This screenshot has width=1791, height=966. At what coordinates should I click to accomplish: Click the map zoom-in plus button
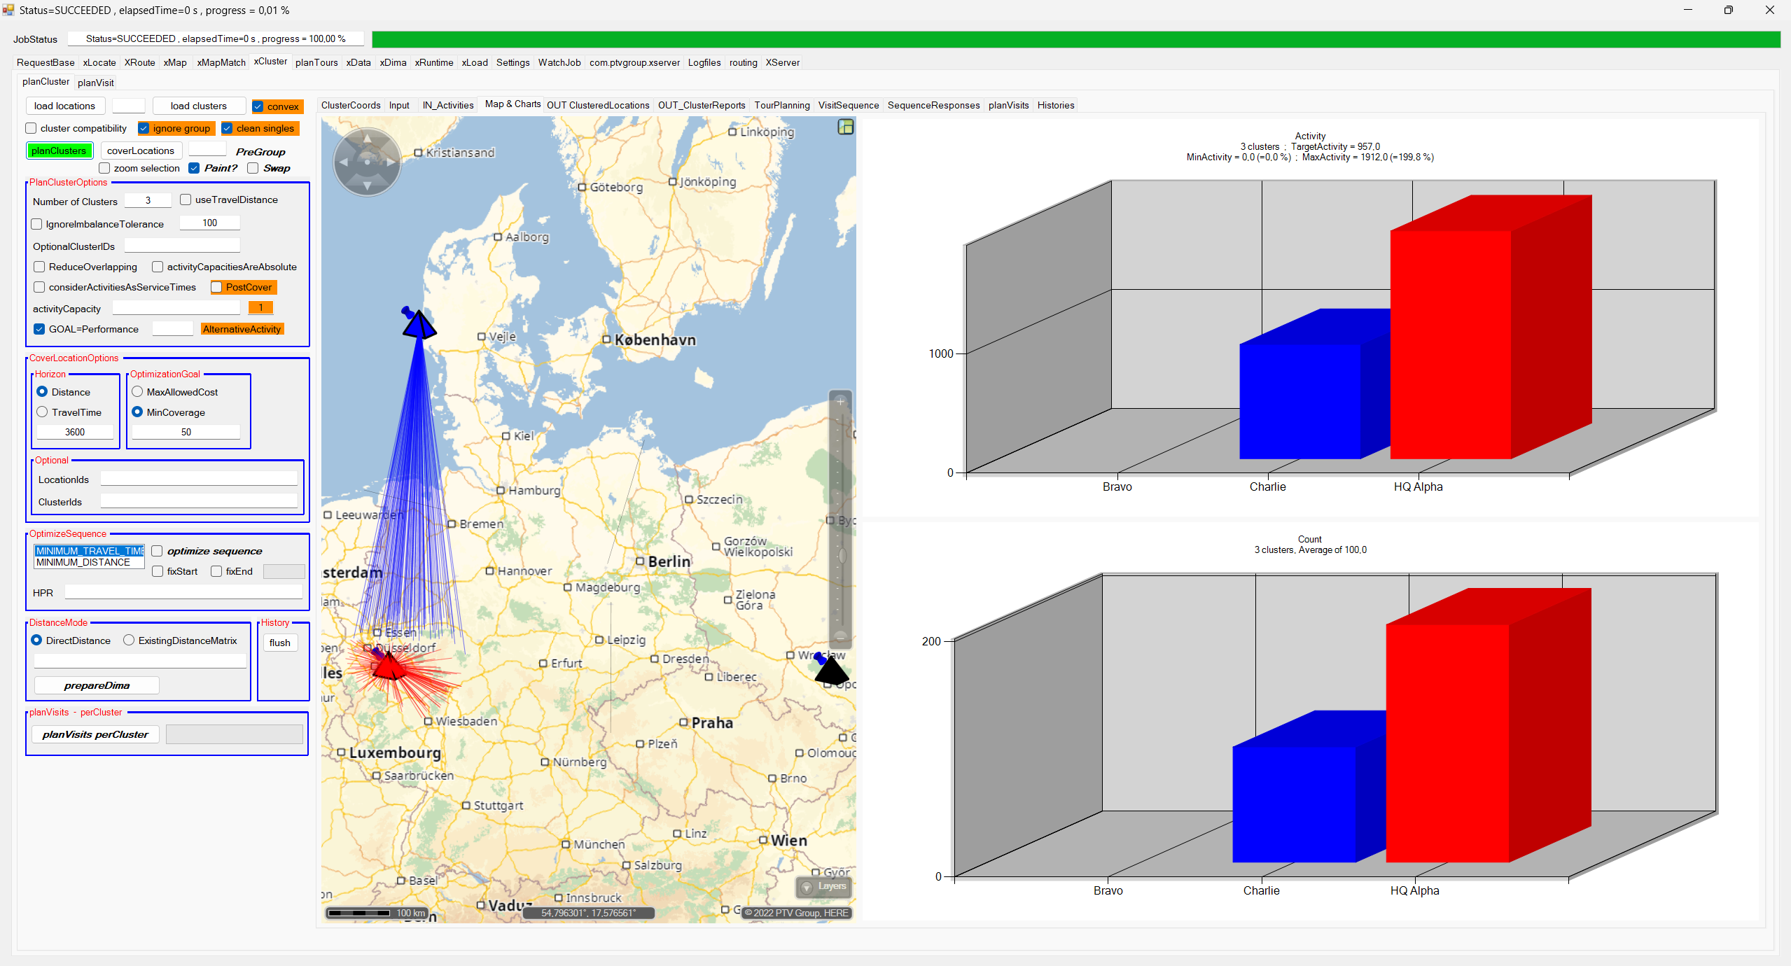840,401
